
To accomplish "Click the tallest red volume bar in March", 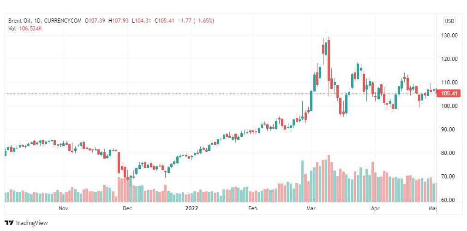I will (x=329, y=178).
